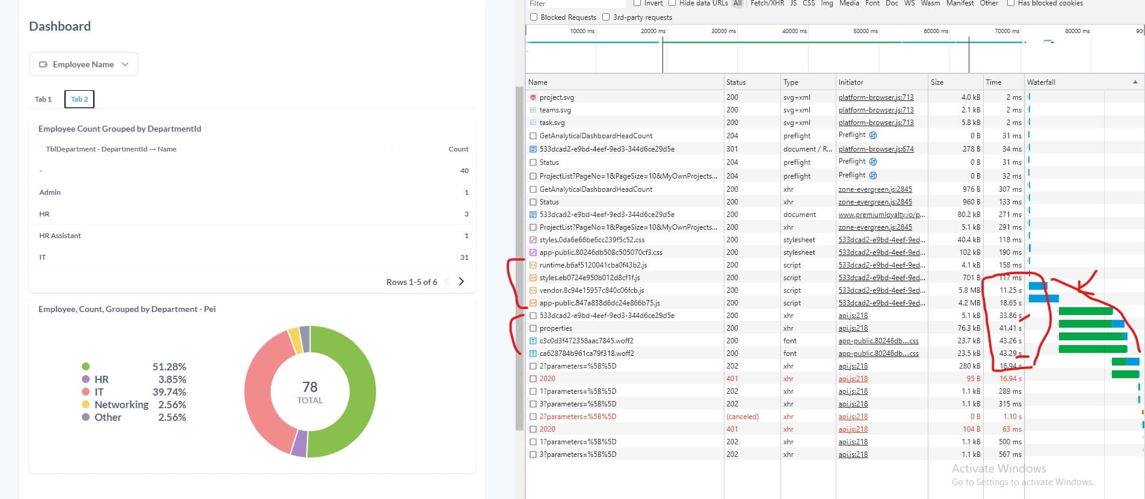Switch to Tab 1 on dashboard
This screenshot has width=1145, height=499.
43,99
